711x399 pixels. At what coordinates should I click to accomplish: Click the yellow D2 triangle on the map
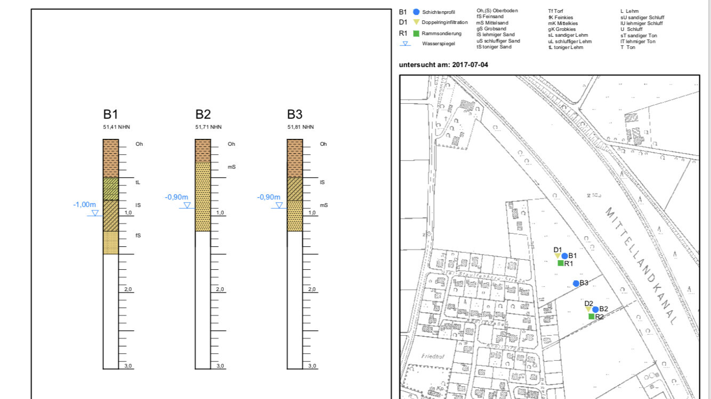click(x=588, y=309)
